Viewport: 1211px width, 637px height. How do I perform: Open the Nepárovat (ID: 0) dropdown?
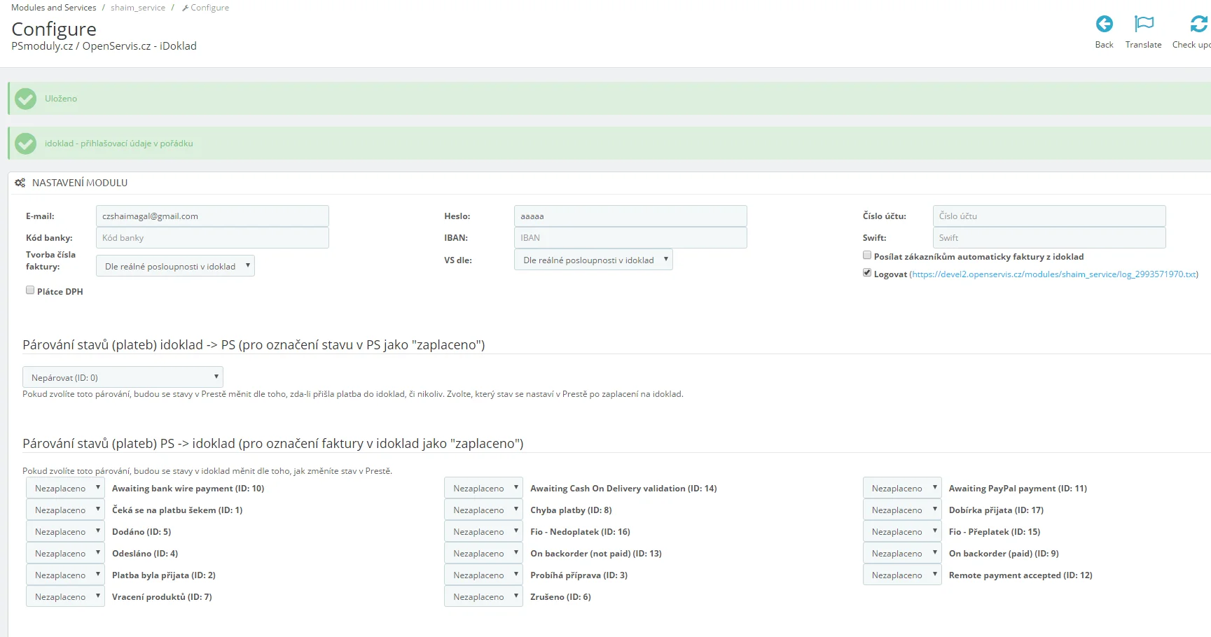click(123, 377)
